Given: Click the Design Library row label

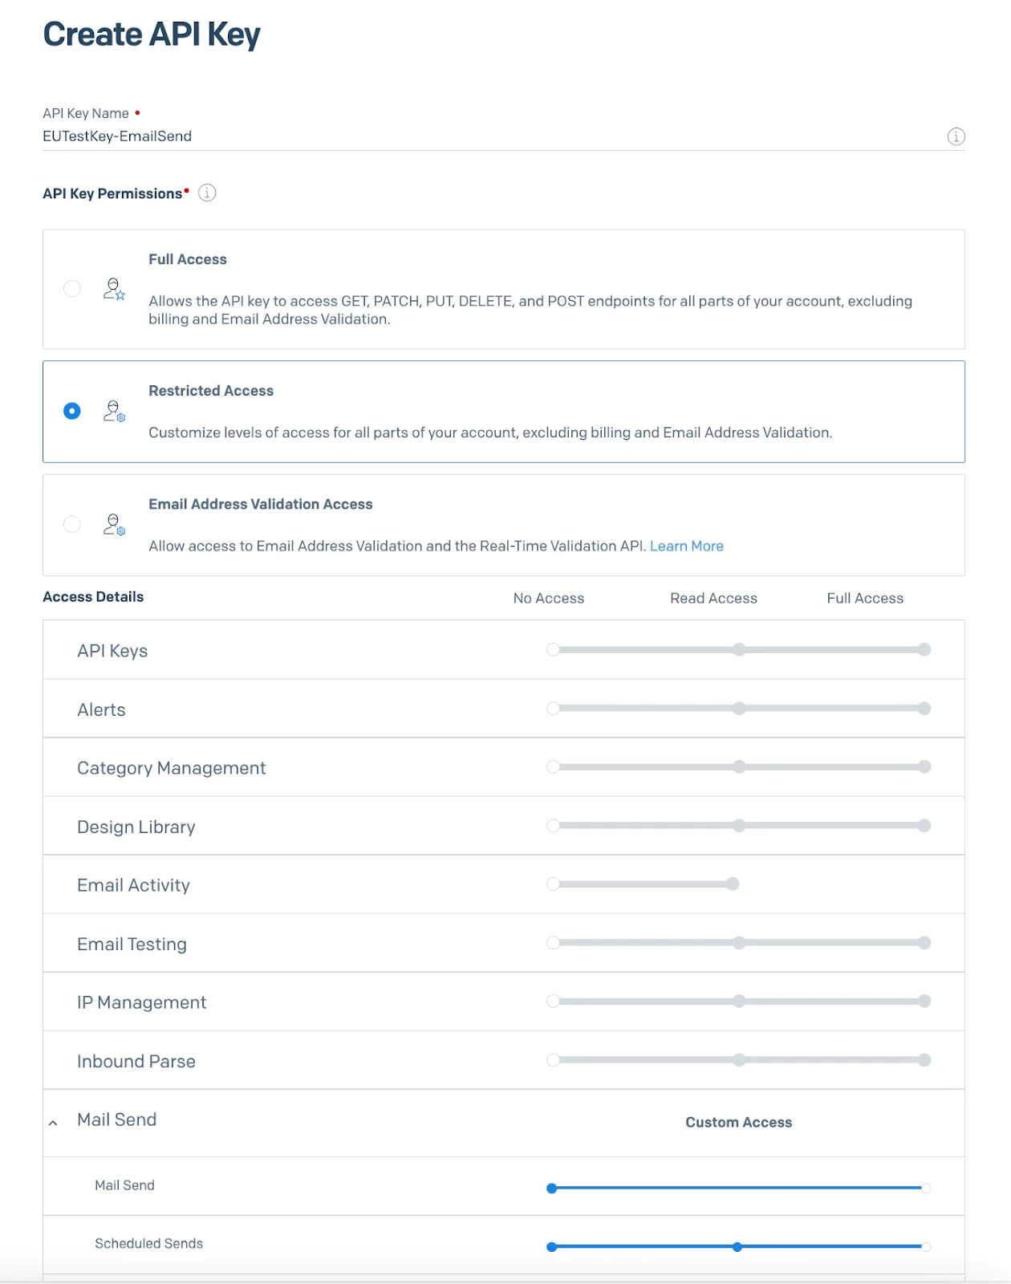Looking at the screenshot, I should [136, 827].
